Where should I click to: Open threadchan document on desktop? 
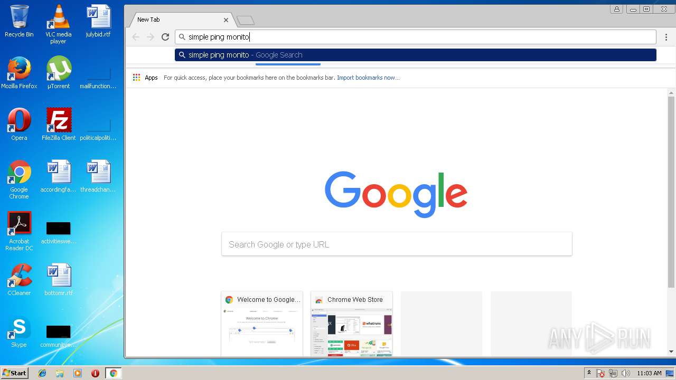98,176
